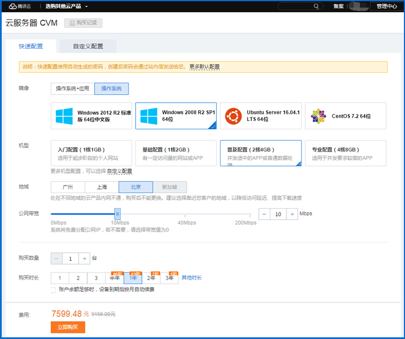Select 入门配置 (1核1GB) machine type
The image size is (405, 339).
91,153
